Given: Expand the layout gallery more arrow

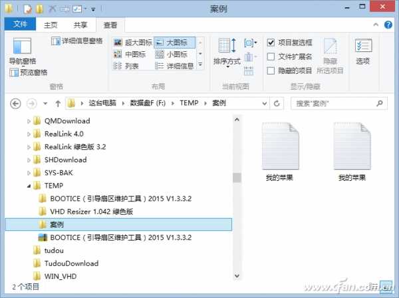Looking at the screenshot, I should point(200,65).
